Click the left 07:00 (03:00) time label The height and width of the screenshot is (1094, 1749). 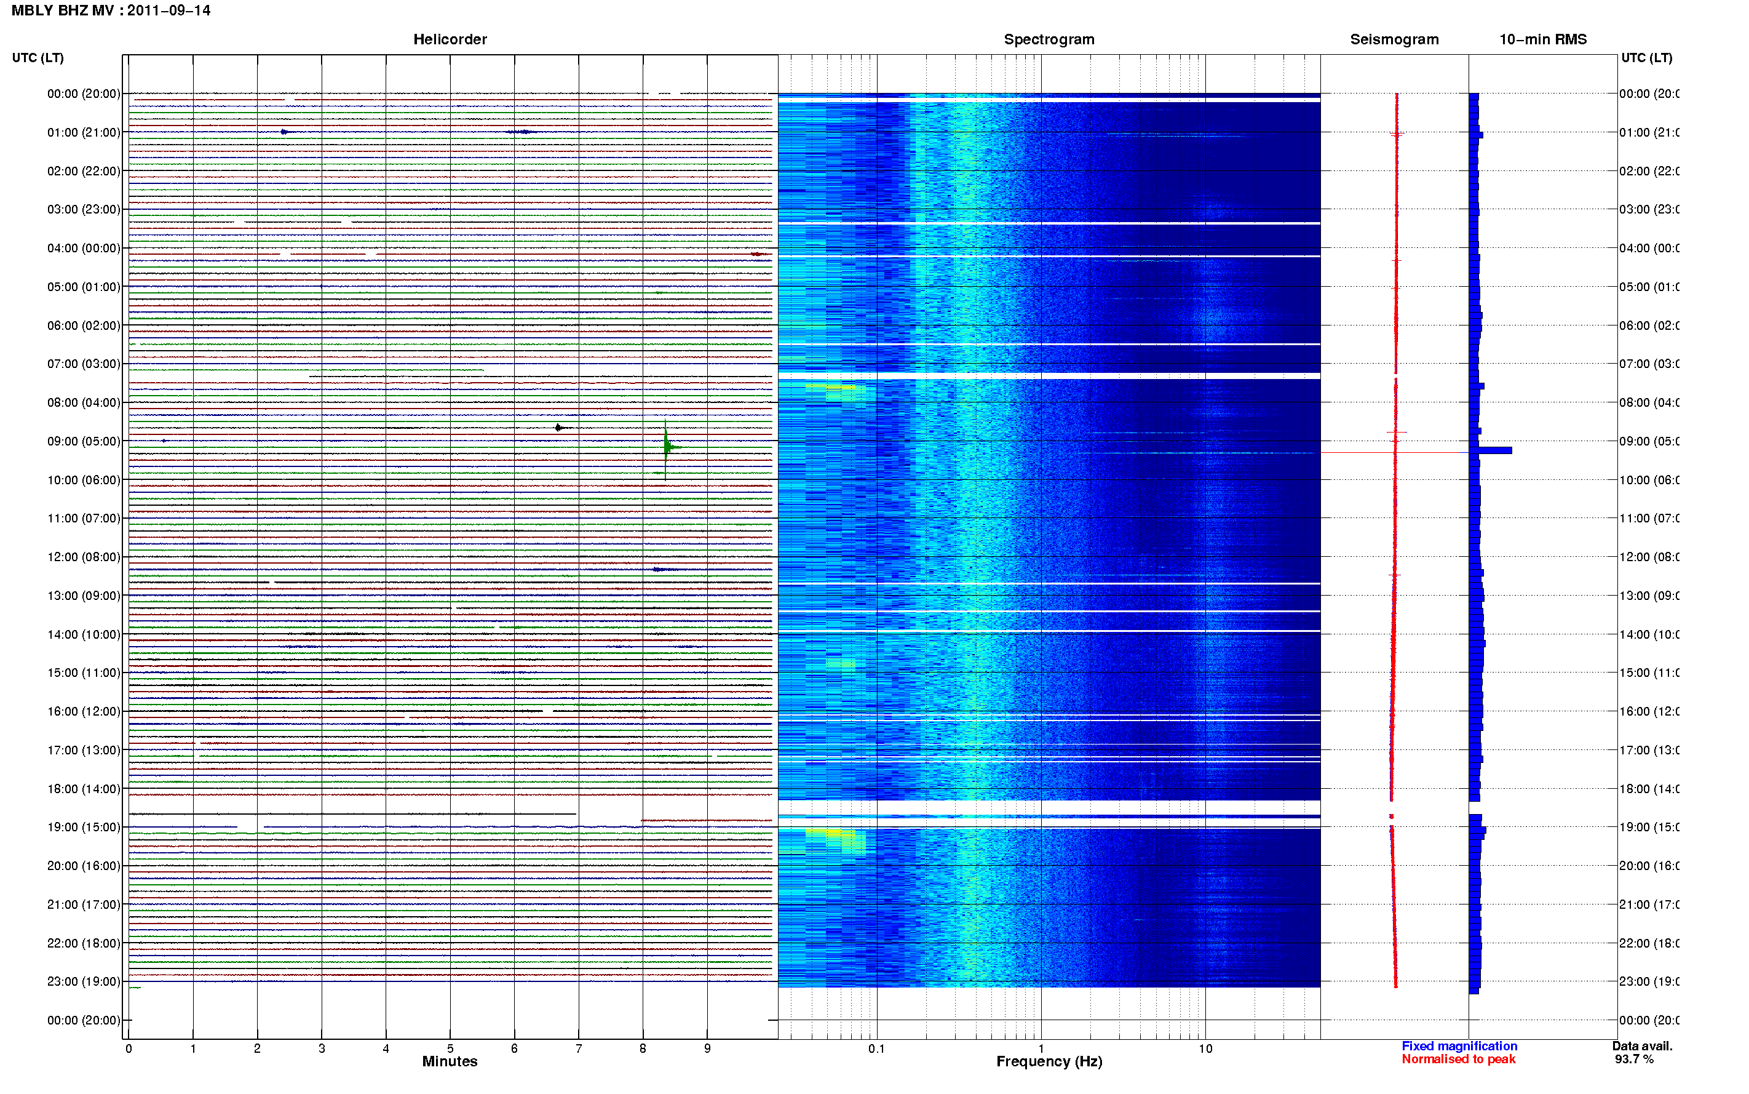tap(84, 364)
